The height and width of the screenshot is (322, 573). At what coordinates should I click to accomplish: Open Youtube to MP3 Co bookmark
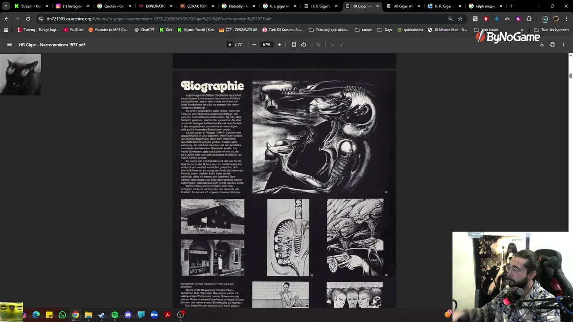pyautogui.click(x=108, y=30)
